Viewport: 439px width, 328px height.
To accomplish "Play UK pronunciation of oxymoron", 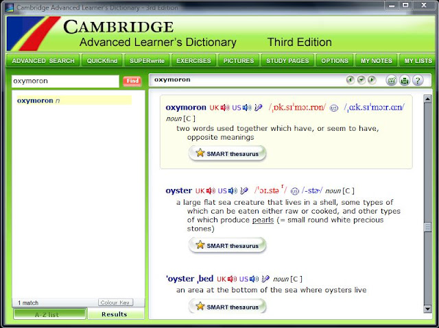I will 225,108.
